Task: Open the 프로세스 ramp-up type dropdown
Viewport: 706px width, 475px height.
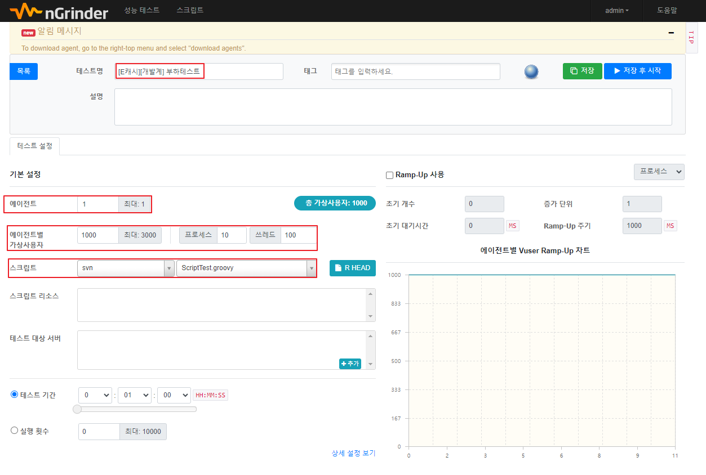Action: 659,171
